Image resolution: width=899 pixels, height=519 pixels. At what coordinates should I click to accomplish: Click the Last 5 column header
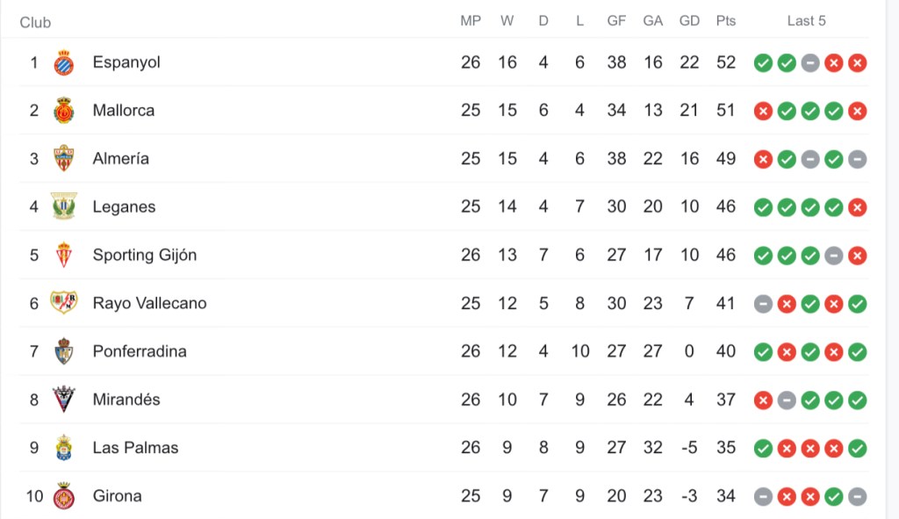click(x=806, y=21)
